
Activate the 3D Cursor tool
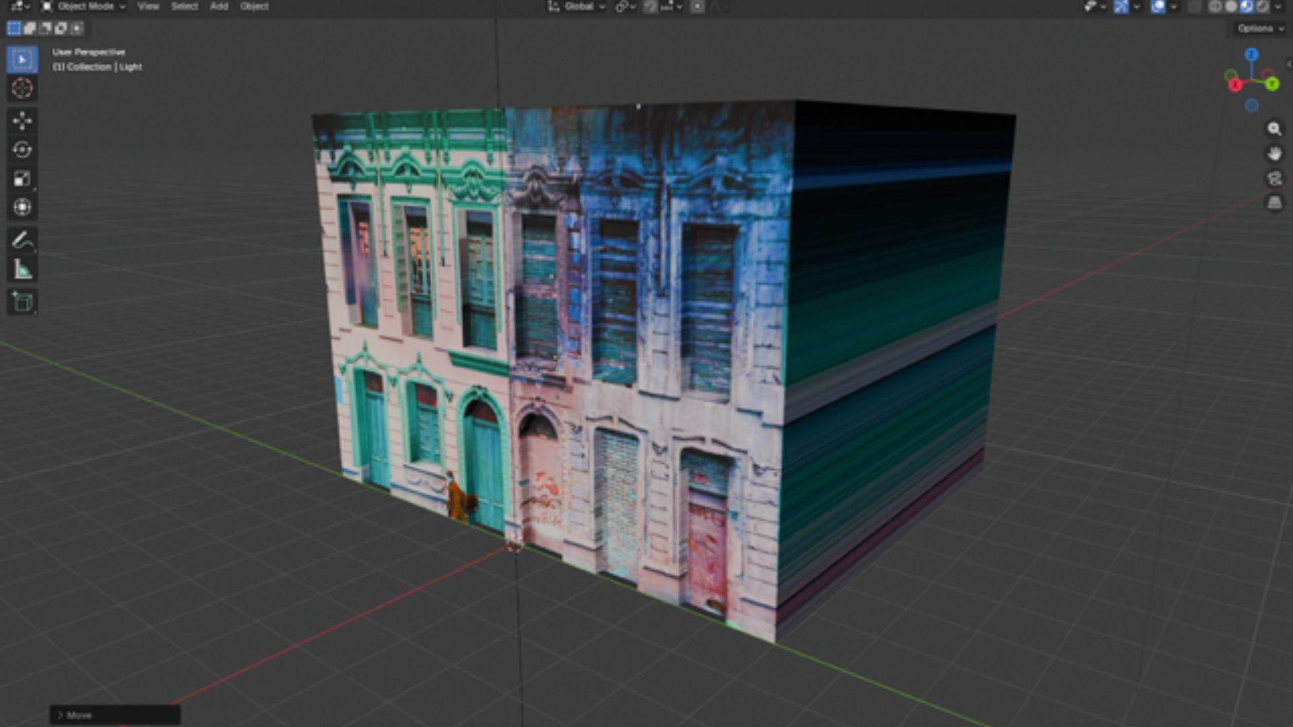(22, 88)
